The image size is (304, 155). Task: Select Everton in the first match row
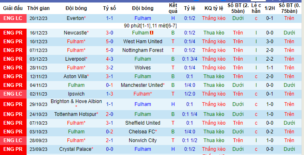click(x=75, y=18)
